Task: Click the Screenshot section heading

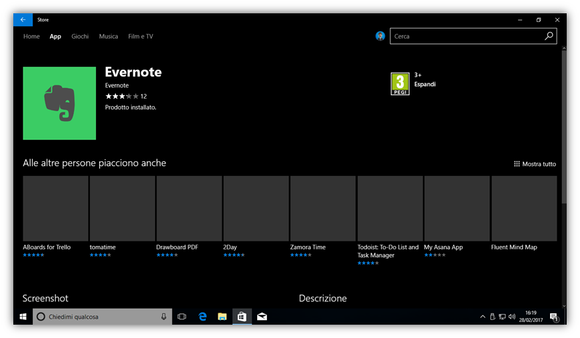Action: pyautogui.click(x=45, y=299)
